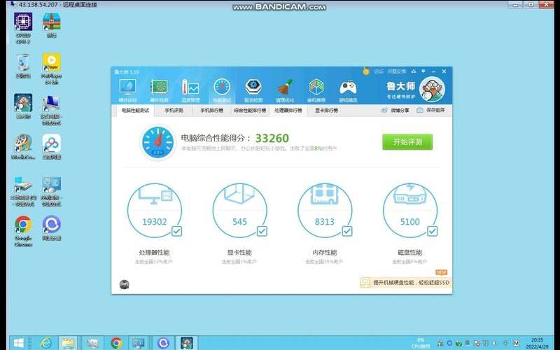560x350 pixels.
Task: Open Chrome from the taskbar
Action: tap(116, 343)
